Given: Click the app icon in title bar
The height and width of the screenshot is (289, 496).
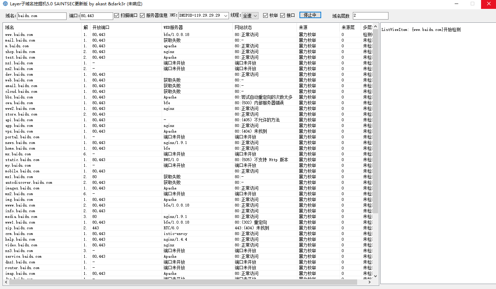Looking at the screenshot, I should click(x=5, y=4).
